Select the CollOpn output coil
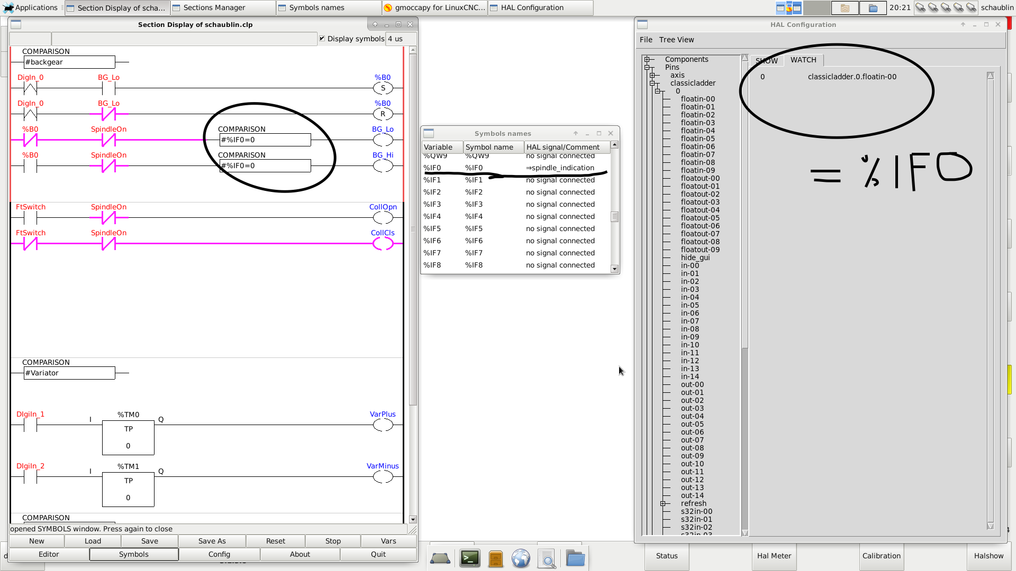The image size is (1016, 571). 383,217
